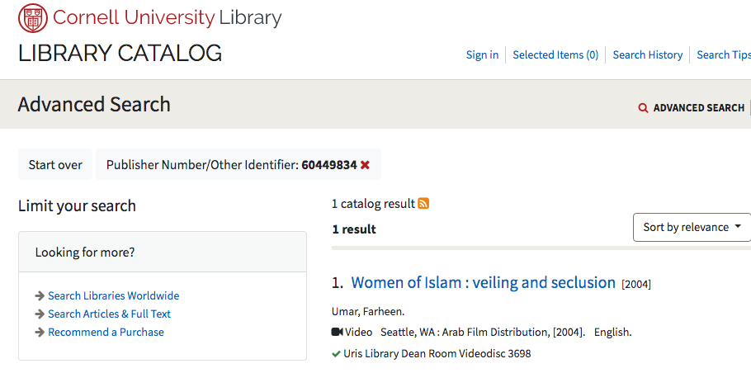
Task: Follow the Recommend a Purchase link
Action: tap(106, 333)
